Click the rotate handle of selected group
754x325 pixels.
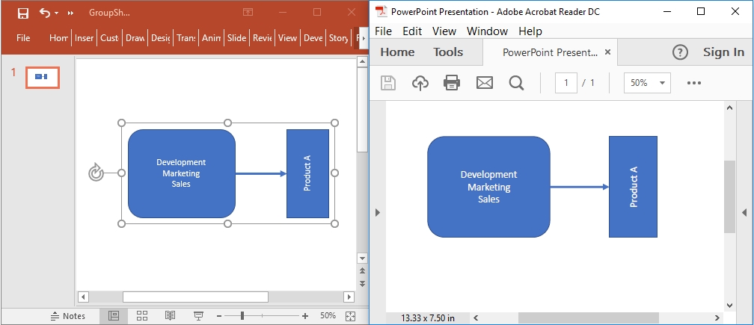[x=96, y=173]
